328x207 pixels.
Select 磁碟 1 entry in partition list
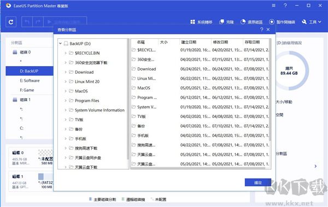[x=25, y=100]
